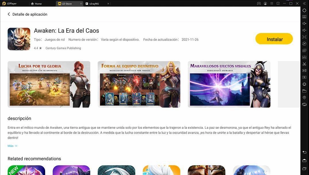
Task: Install APK using the sidebar APK icon
Action: coord(304,57)
